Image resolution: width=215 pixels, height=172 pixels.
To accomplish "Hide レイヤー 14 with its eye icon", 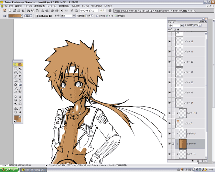I will [170, 103].
